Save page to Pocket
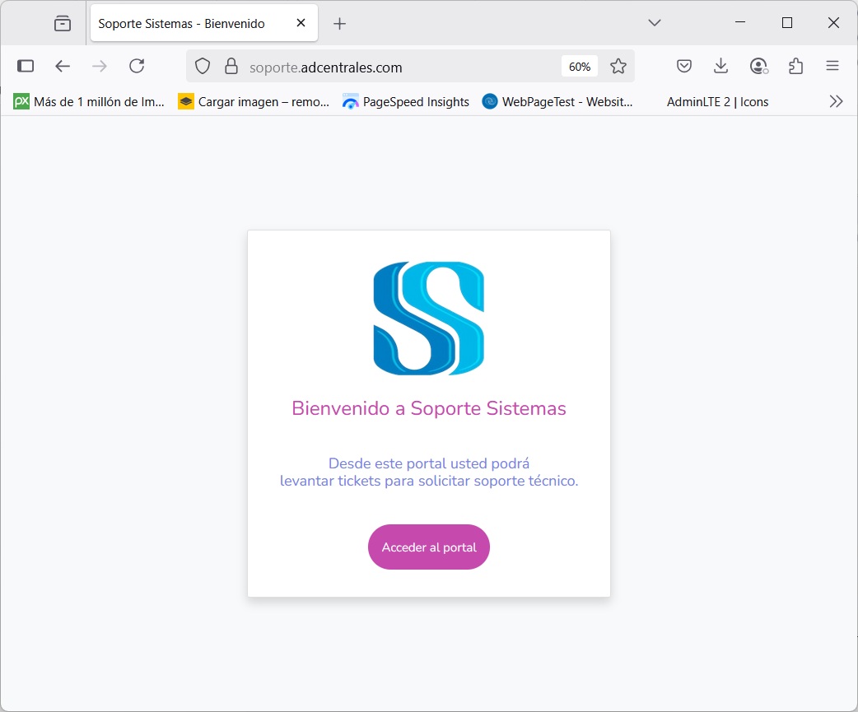 [683, 66]
